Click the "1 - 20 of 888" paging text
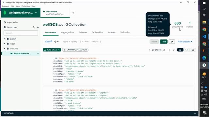This screenshot has height=117, width=209. [x=155, y=50]
